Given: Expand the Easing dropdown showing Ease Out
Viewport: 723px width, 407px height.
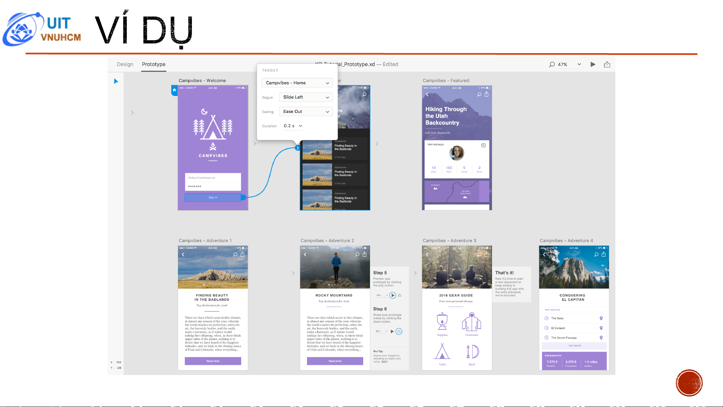Looking at the screenshot, I should point(306,111).
